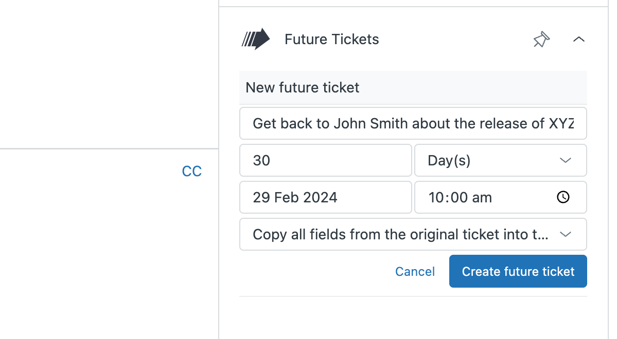Click the Future Tickets title text
The width and height of the screenshot is (617, 339).
click(331, 40)
